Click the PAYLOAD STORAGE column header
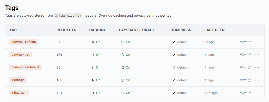Viewport: 269px width, 102px height. pyautogui.click(x=137, y=30)
